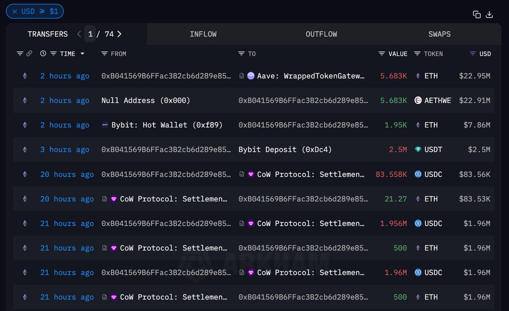This screenshot has height=311, width=509.
Task: Open the Null Address (0x000) link
Action: (145, 101)
